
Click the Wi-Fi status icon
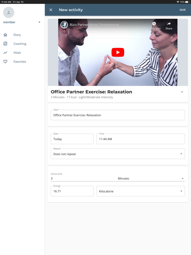178,2
